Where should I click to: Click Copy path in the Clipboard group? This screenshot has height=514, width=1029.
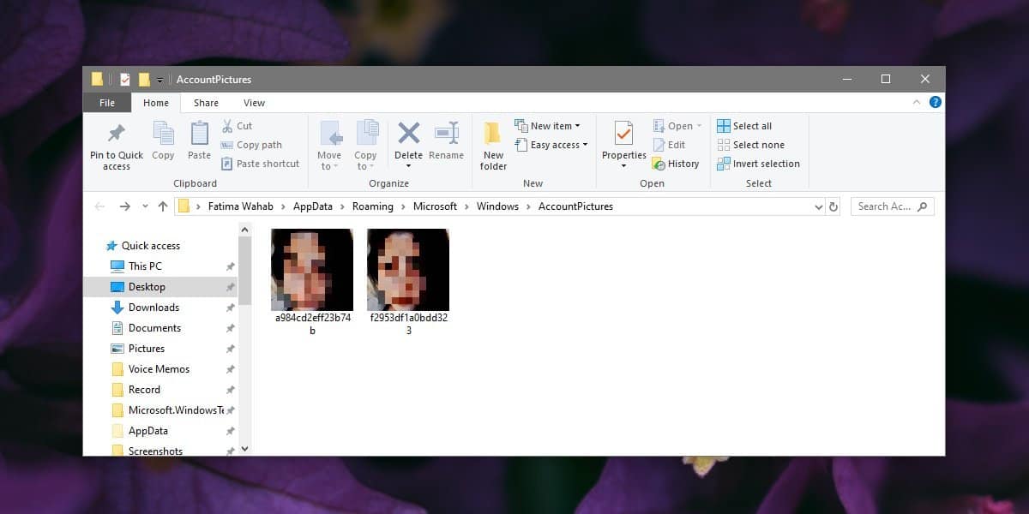pyautogui.click(x=253, y=144)
